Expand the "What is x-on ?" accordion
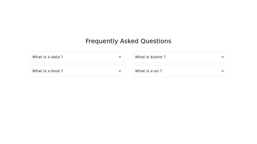 180,71
